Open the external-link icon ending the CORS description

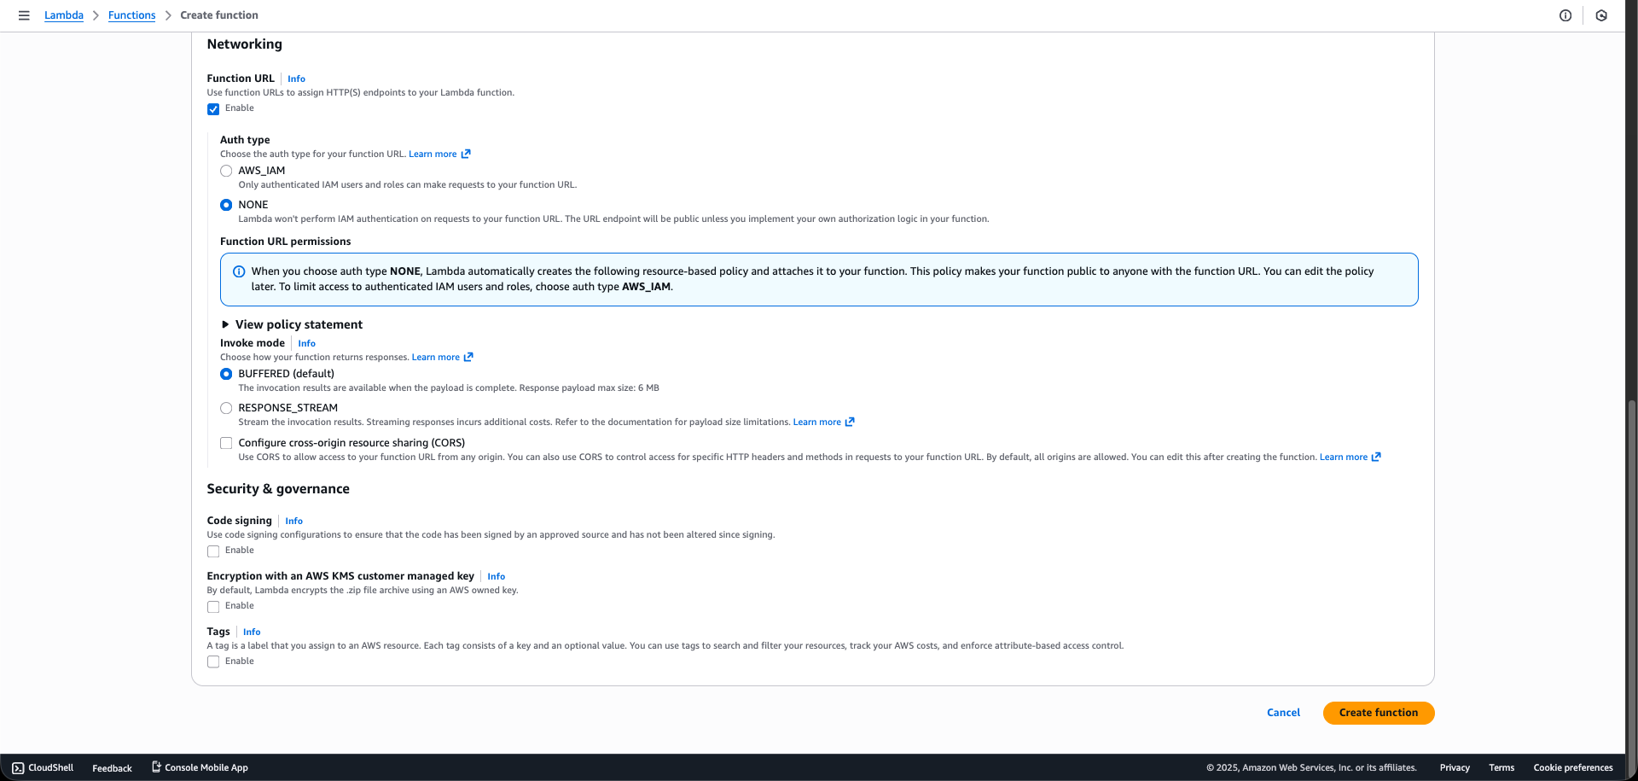1375,457
